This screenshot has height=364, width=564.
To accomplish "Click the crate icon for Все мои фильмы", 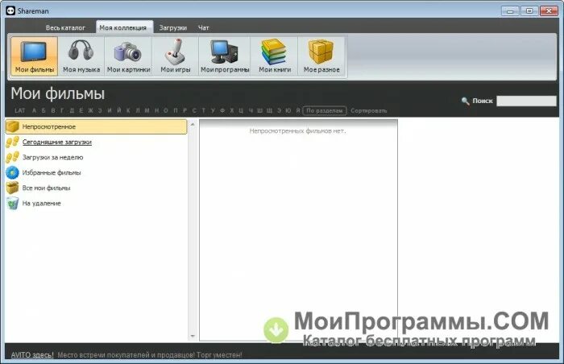I will tap(12, 188).
